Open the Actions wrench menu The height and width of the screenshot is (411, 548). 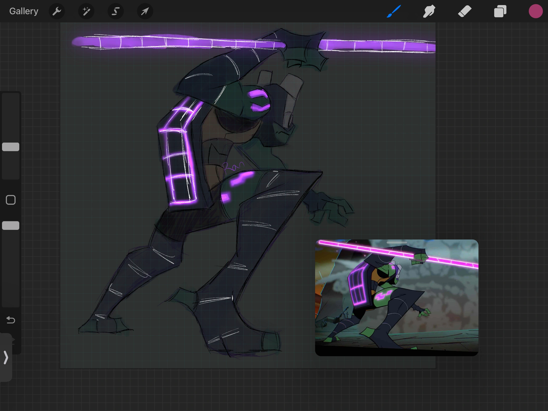tap(57, 11)
